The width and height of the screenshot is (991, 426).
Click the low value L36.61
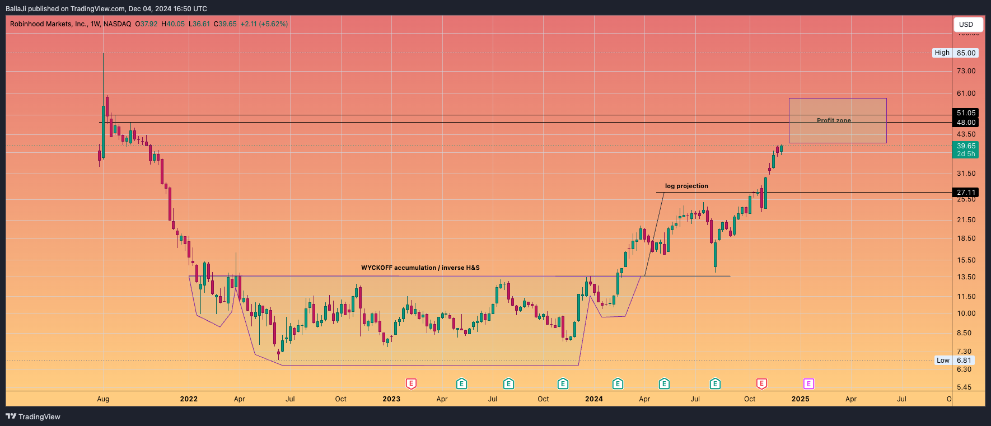point(199,24)
